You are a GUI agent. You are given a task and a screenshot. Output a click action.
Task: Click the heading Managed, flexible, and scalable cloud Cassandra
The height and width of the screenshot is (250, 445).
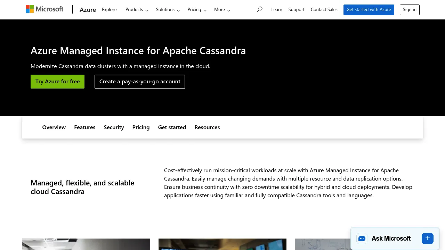[82, 187]
